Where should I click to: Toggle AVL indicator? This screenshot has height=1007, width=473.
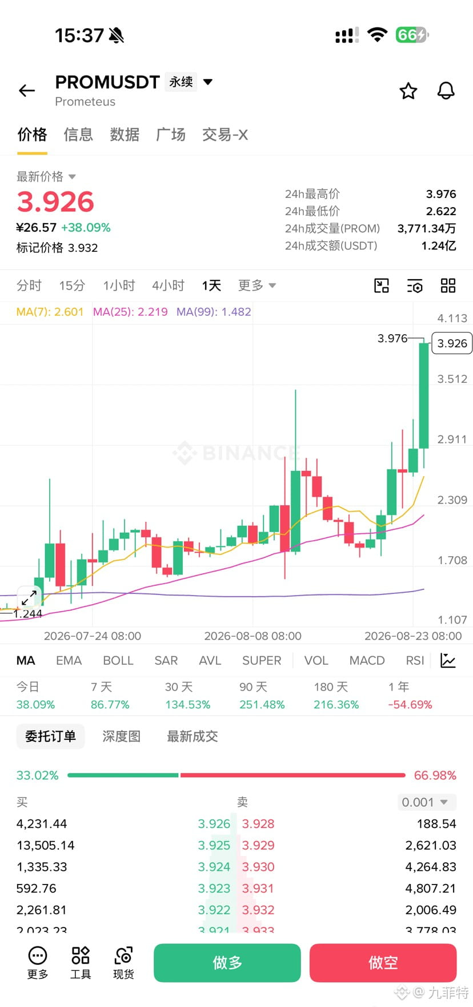click(x=210, y=660)
